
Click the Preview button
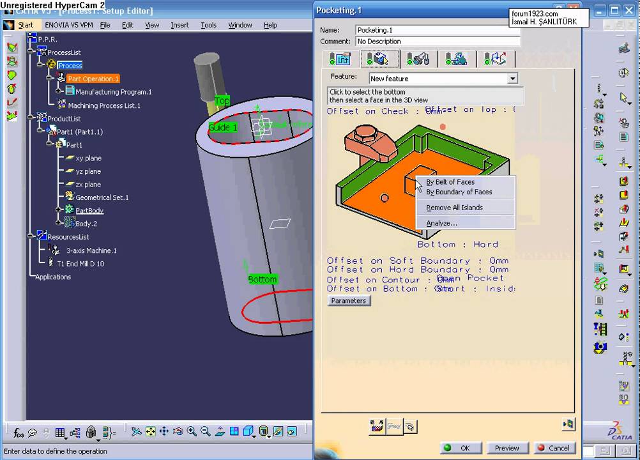coord(507,448)
